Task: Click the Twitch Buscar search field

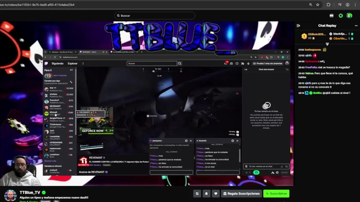Action: point(152,63)
